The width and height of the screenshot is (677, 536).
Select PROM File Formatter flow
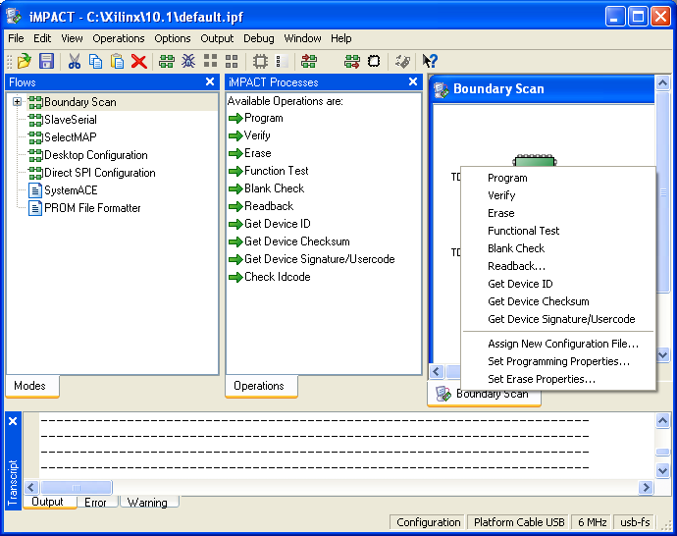[x=92, y=208]
